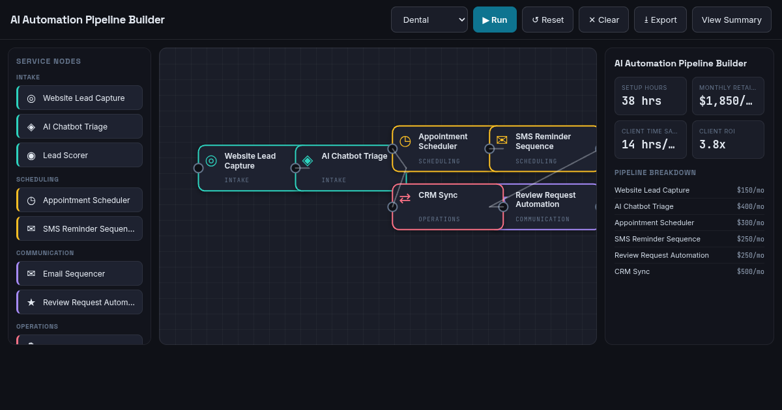Open the Dental industry dropdown
The width and height of the screenshot is (782, 410).
click(429, 20)
